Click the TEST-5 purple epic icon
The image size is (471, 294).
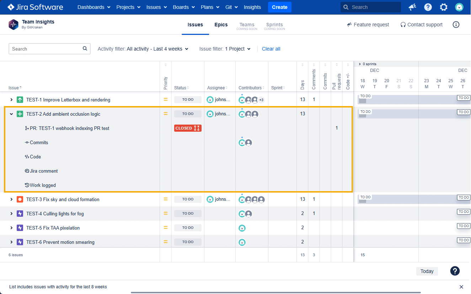[x=20, y=228]
